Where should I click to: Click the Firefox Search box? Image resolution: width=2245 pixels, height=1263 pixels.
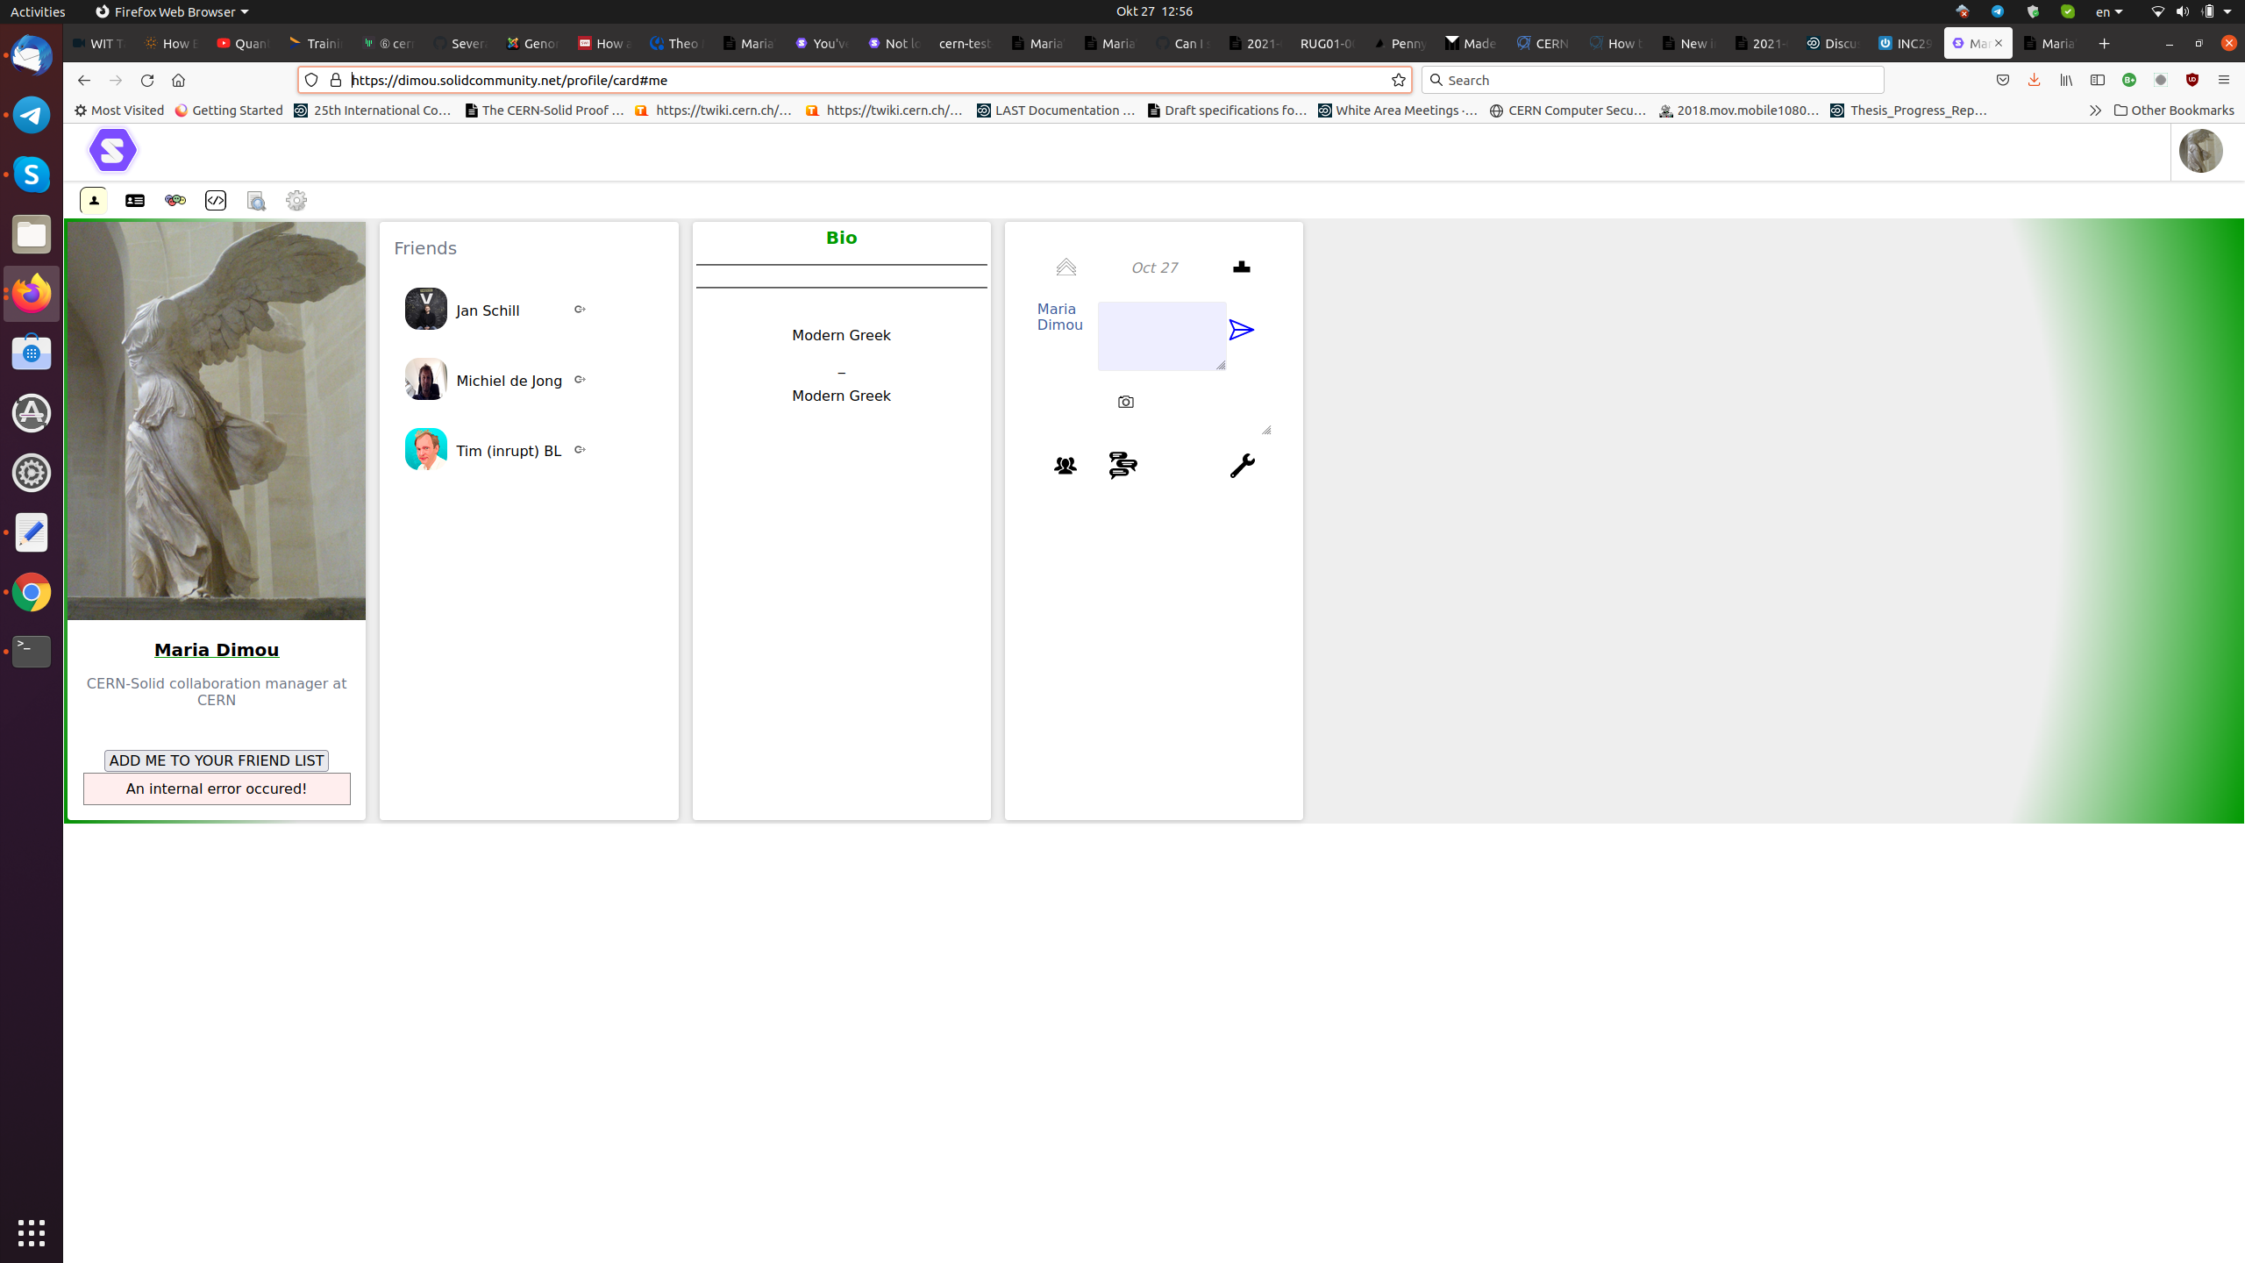1653,80
